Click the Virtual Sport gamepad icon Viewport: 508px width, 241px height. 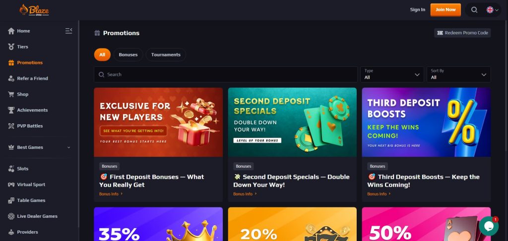point(11,185)
